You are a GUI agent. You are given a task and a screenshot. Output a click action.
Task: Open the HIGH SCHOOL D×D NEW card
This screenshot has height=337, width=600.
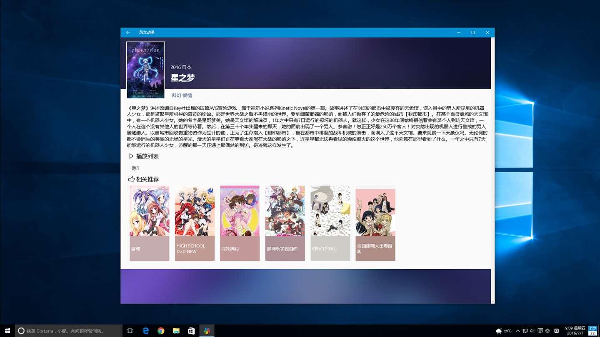click(195, 223)
